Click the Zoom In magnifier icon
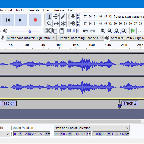 click(x=103, y=31)
